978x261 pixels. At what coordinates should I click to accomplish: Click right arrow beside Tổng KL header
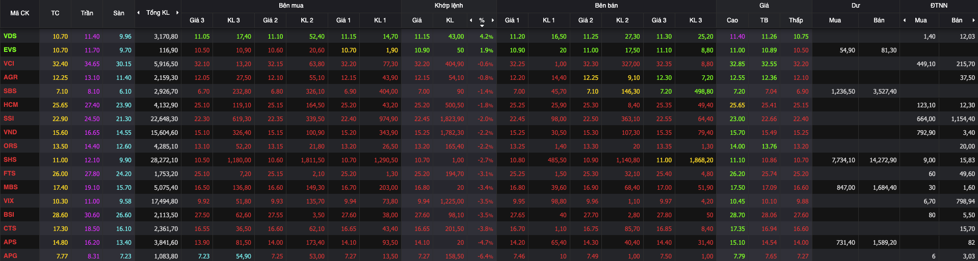pos(177,13)
